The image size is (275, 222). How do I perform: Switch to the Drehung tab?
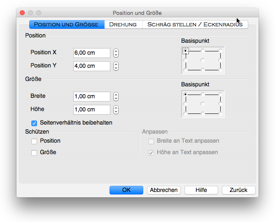[123, 24]
